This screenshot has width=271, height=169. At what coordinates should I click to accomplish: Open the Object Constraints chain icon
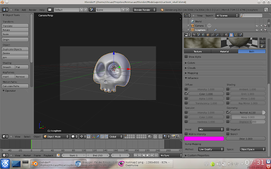pos(213,35)
